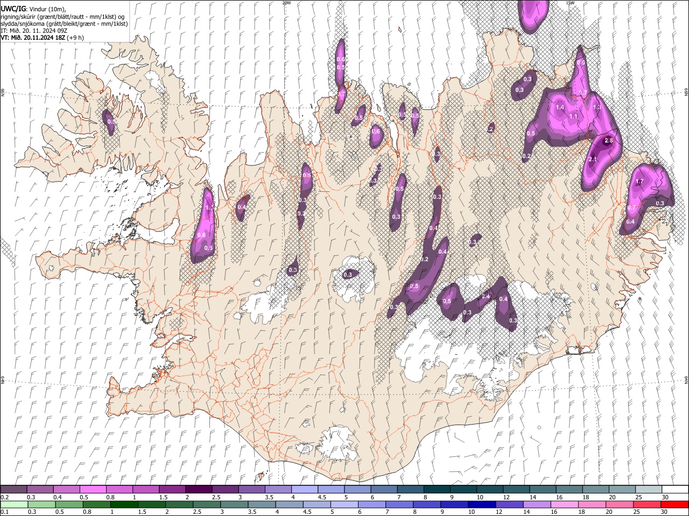Click the '2.1' precipitation value on the map

[x=593, y=160]
